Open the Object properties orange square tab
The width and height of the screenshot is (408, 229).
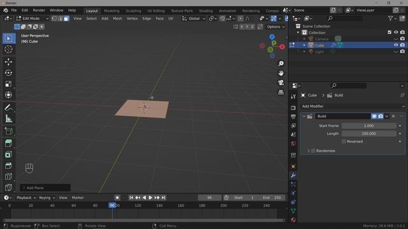tap(293, 167)
